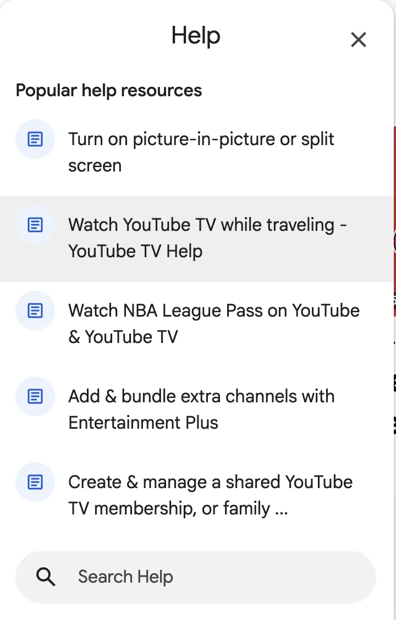This screenshot has width=396, height=620.
Task: Focus the Search Help input field
Action: [x=196, y=577]
